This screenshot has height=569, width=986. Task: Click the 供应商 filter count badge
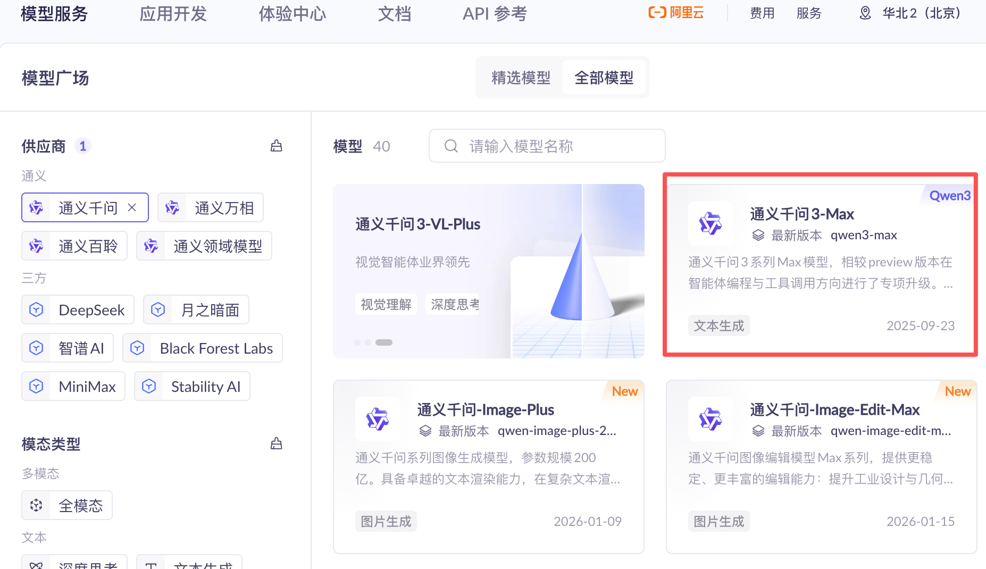(82, 146)
